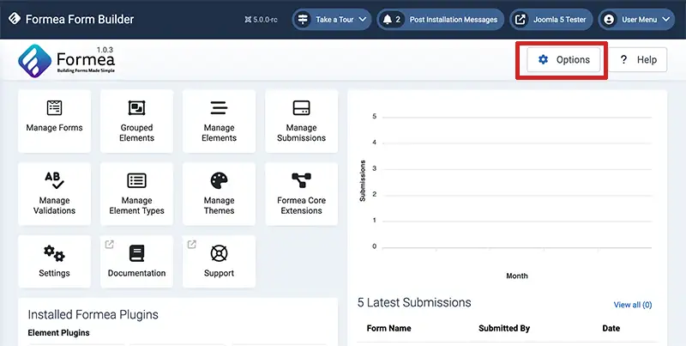Screen dimensions: 686x346
Task: Open the Manage Element Types tile
Action: (136, 194)
